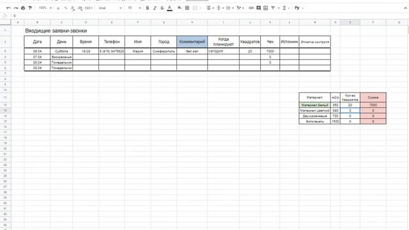
Task: Select the Paint format tool
Action: pos(30,8)
